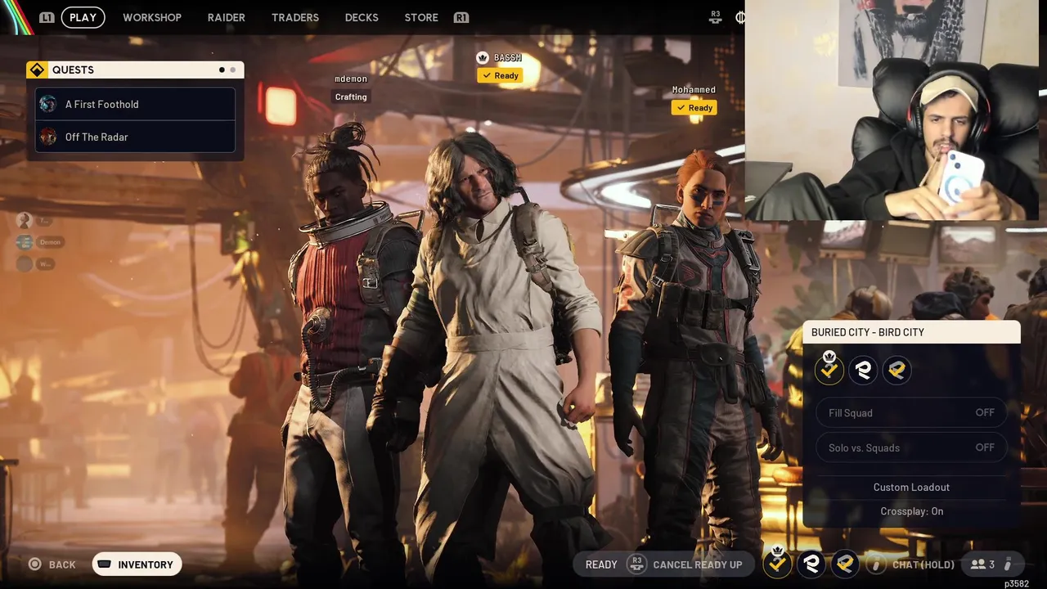1047x589 pixels.
Task: Select the second quests page dot
Action: tap(232, 70)
